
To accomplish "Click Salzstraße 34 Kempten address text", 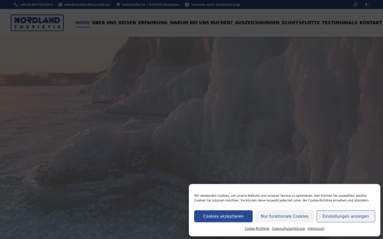I will [x=151, y=4].
